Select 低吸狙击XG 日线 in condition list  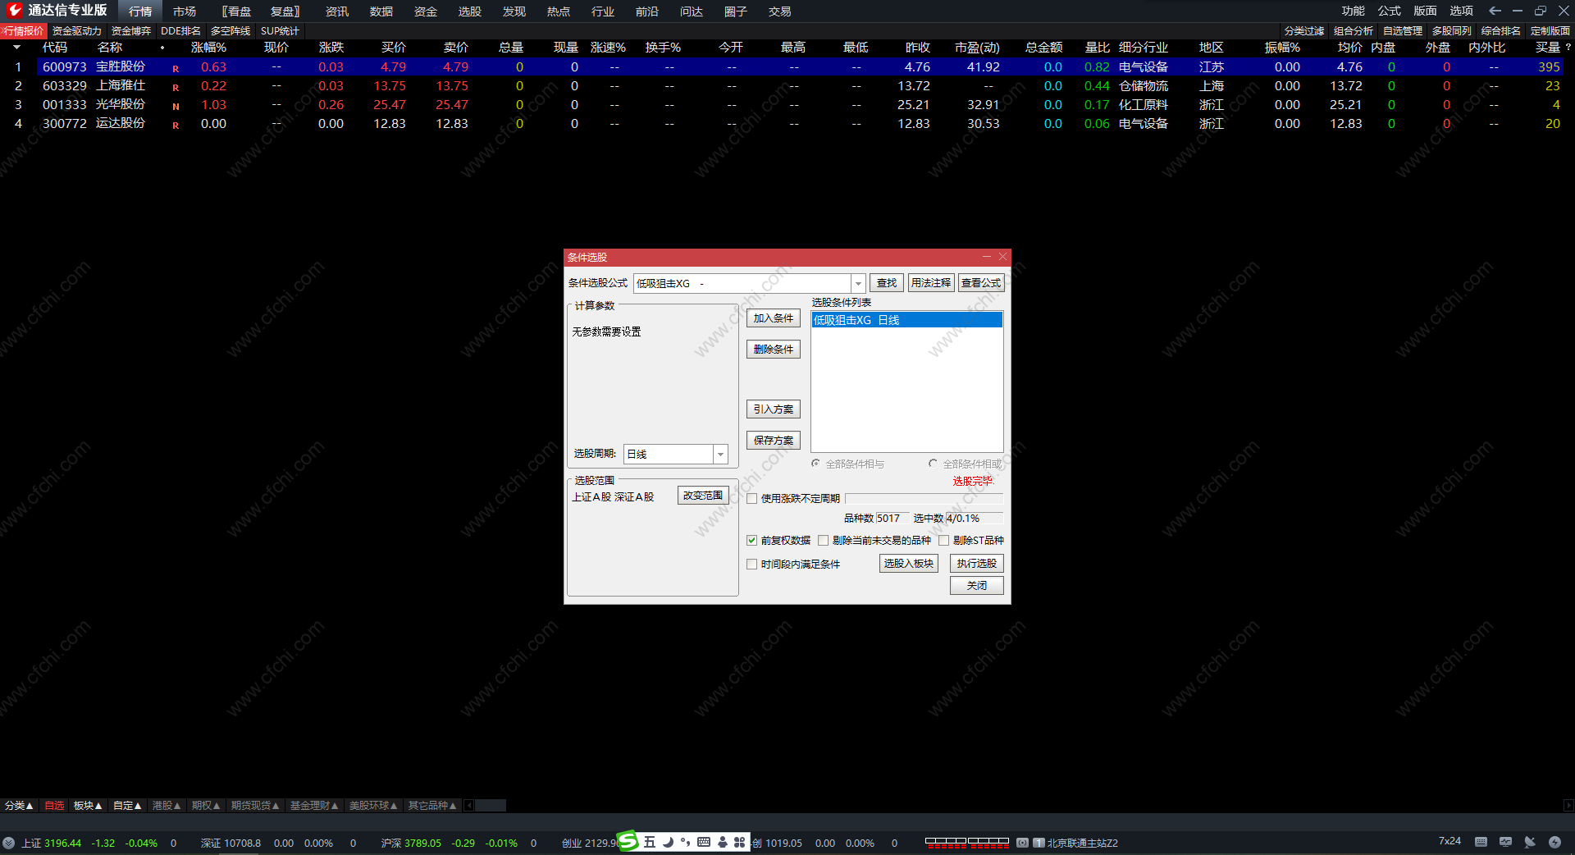click(906, 320)
